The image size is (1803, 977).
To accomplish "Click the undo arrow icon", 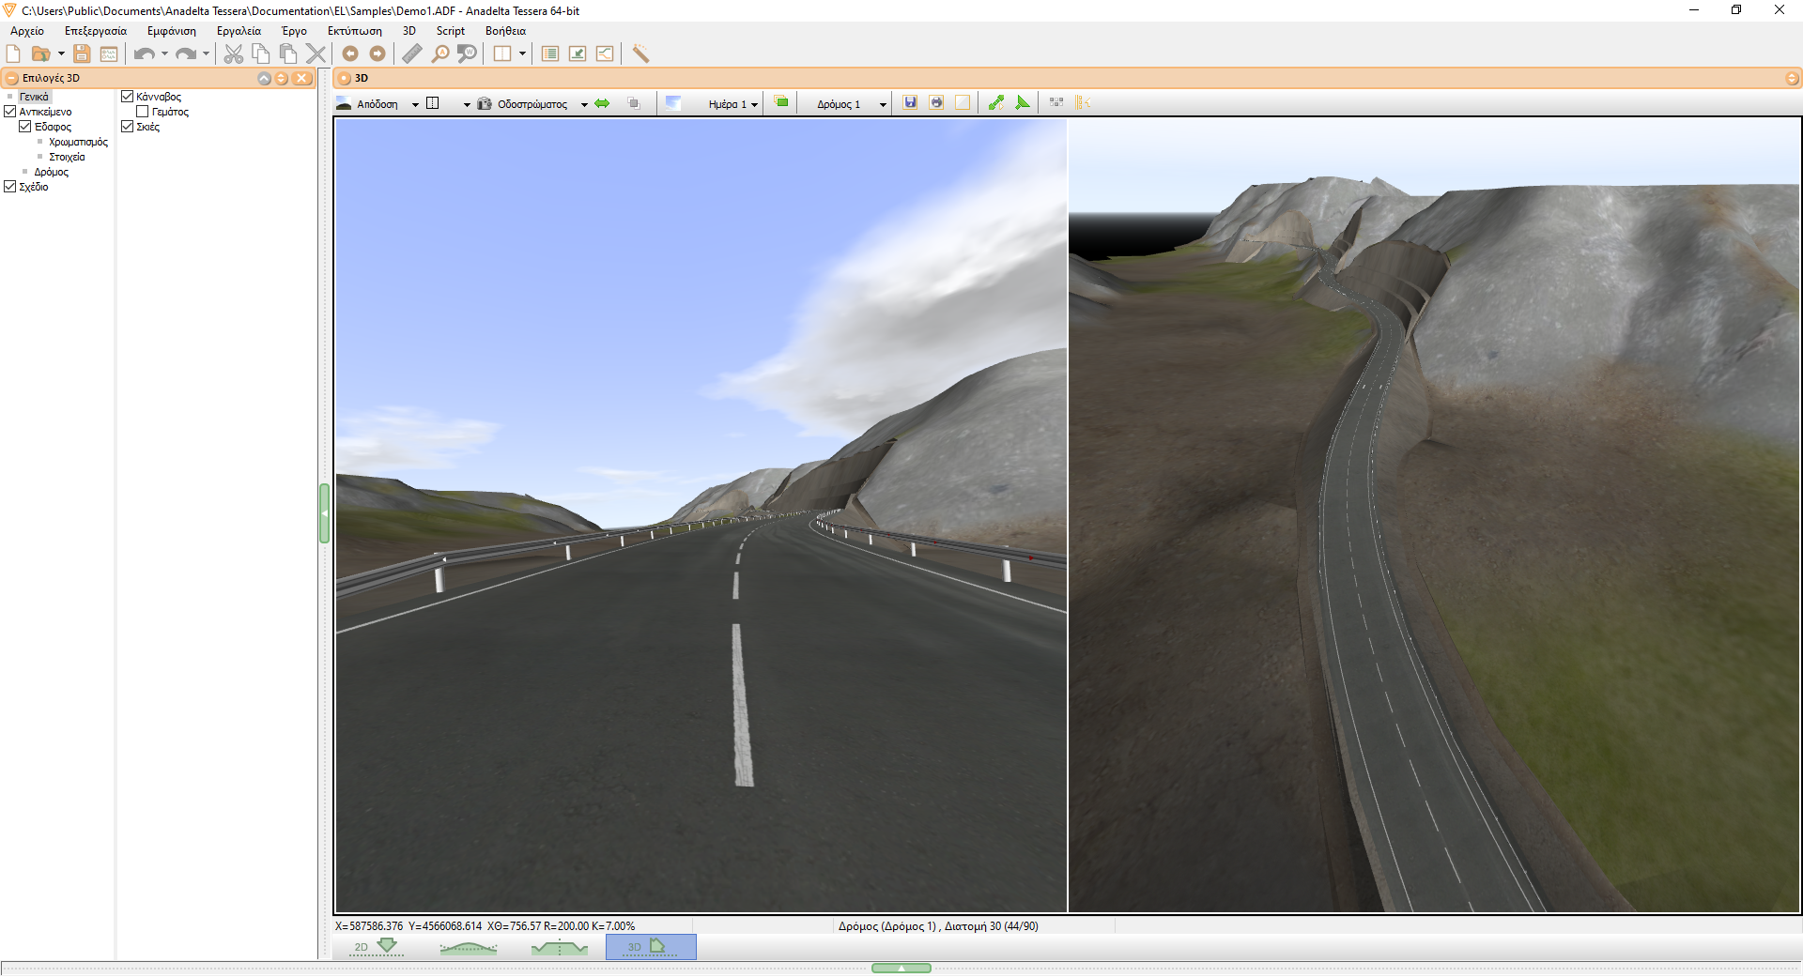I will (x=144, y=53).
